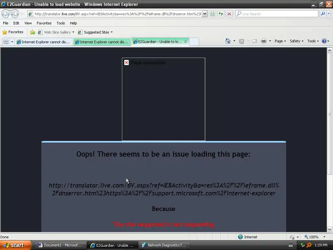Viewport: 333px width, 250px height.
Task: Click the Internet security zone indicator
Action: 247,237
